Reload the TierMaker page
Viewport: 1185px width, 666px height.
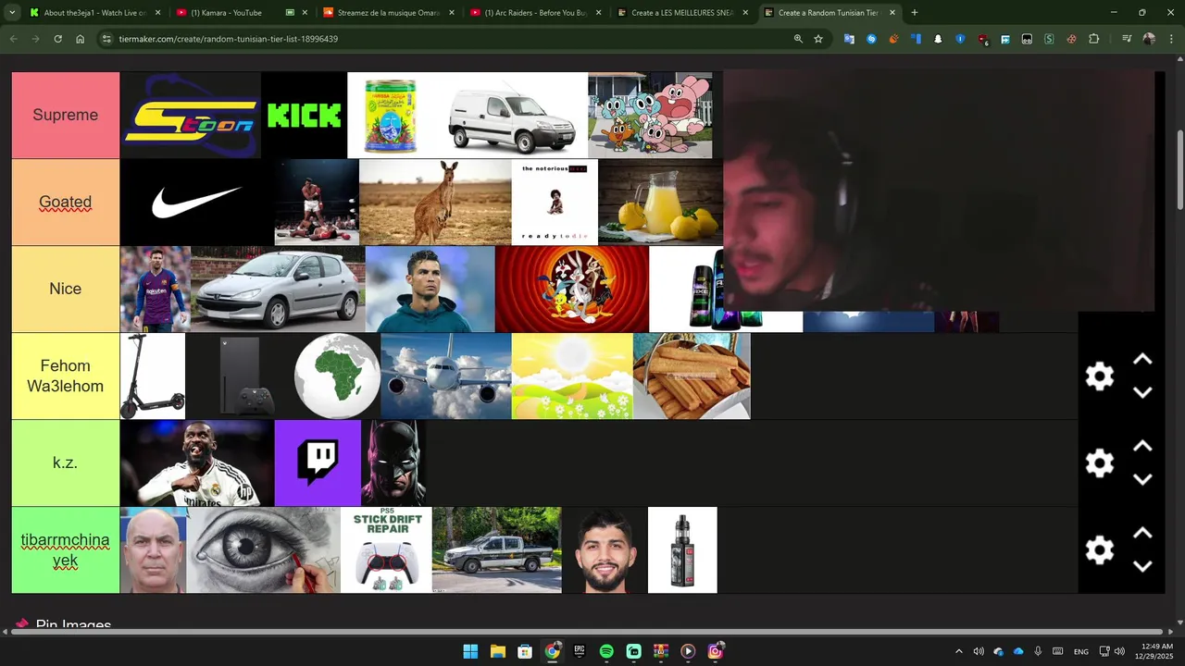57,39
